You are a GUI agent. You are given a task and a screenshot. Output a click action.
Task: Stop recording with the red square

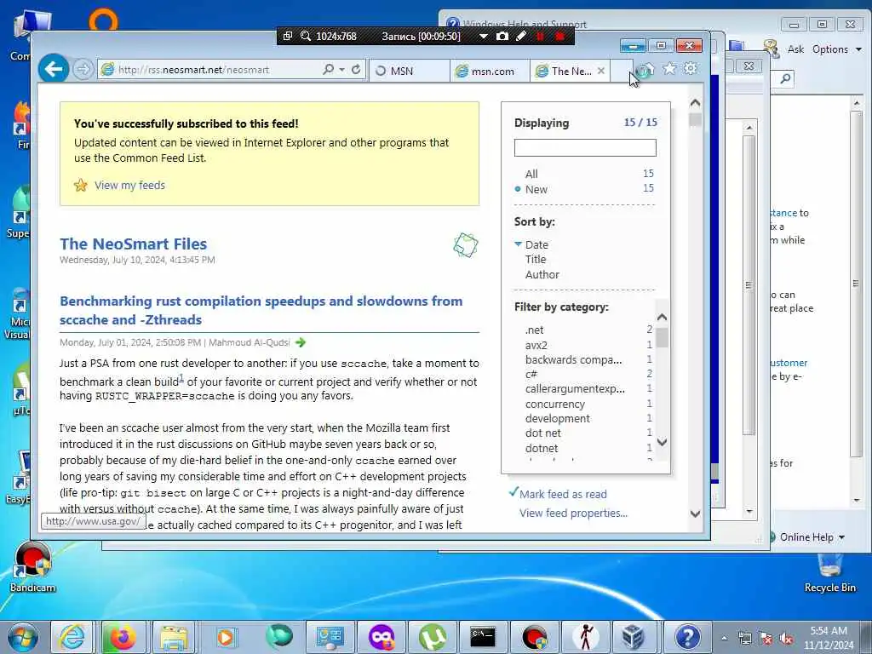pyautogui.click(x=560, y=36)
